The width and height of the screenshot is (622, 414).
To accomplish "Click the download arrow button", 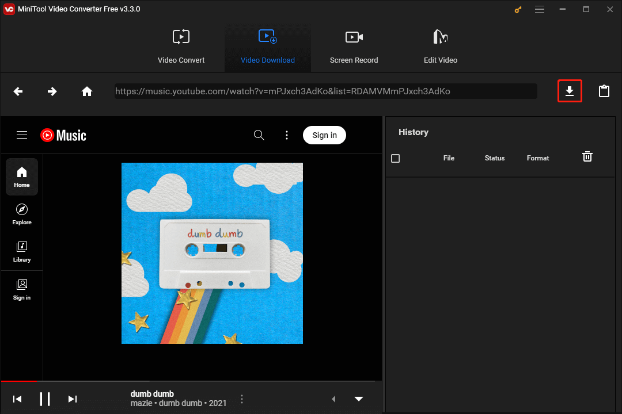I will [570, 91].
